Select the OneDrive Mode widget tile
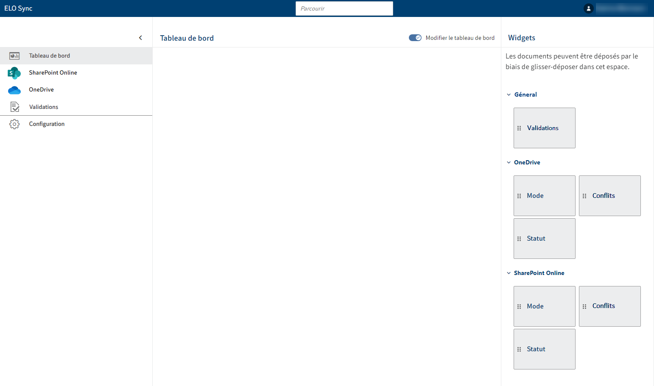The width and height of the screenshot is (654, 386). [545, 196]
